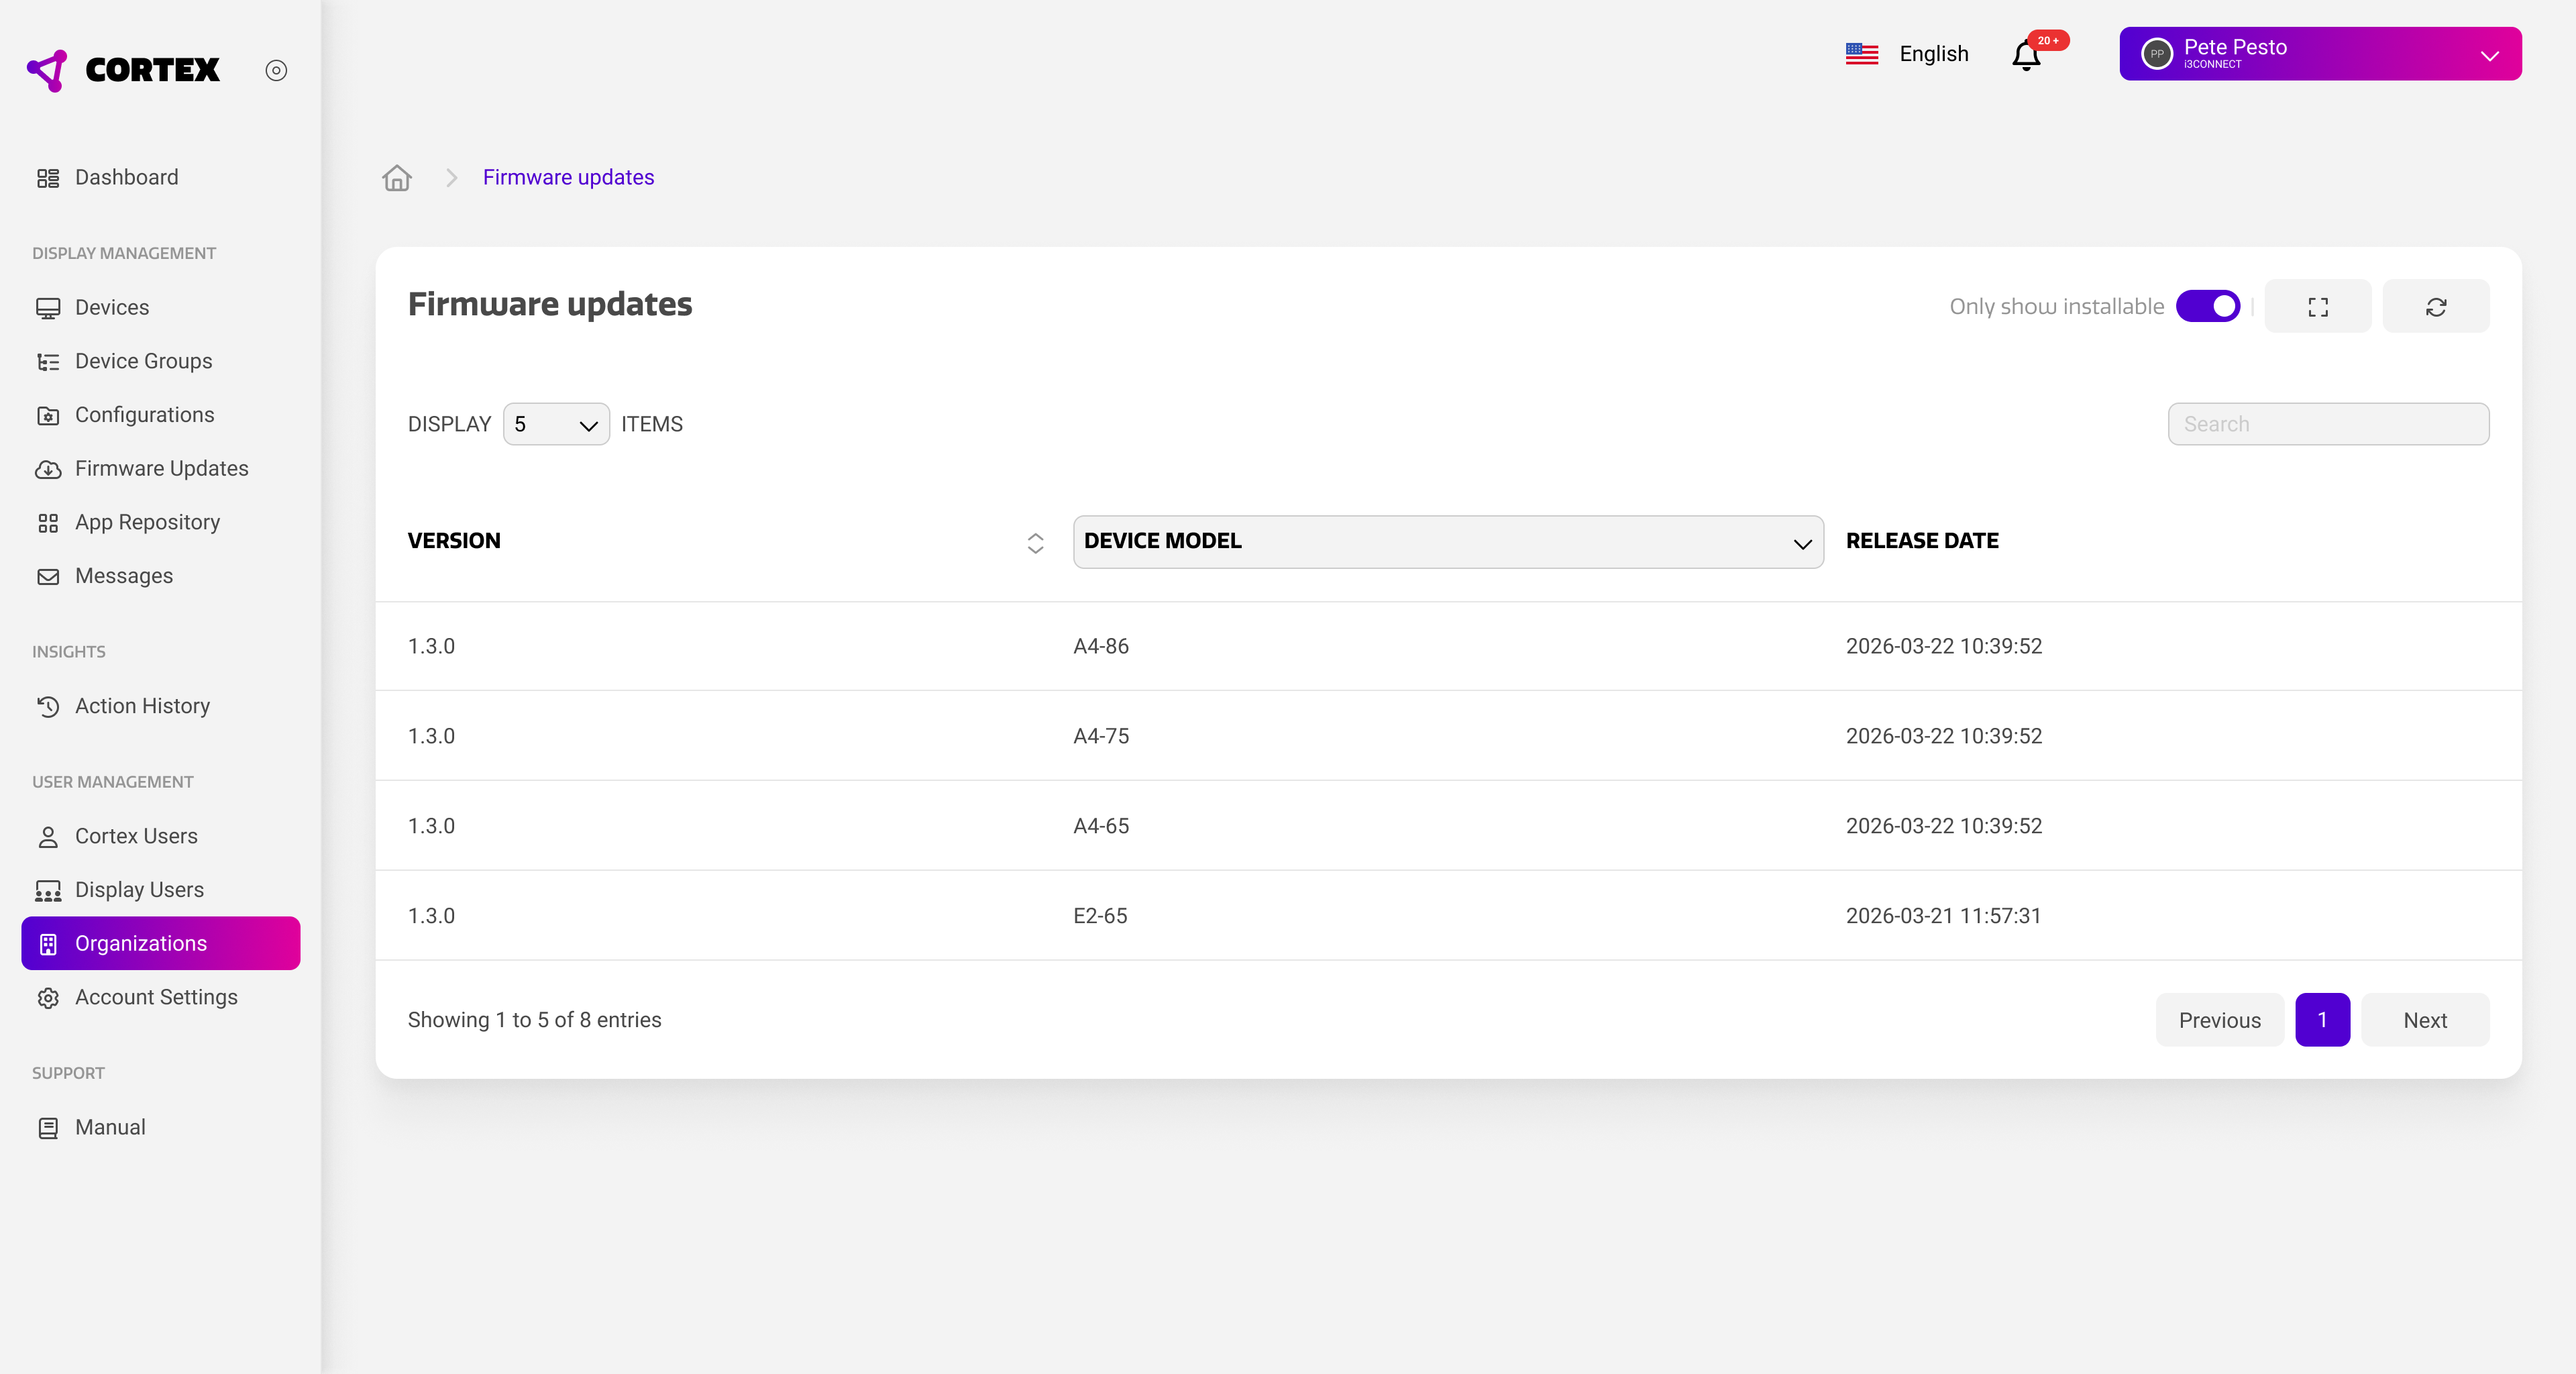2576x1374 pixels.
Task: Click the Previous pagination button
Action: 2219,1020
